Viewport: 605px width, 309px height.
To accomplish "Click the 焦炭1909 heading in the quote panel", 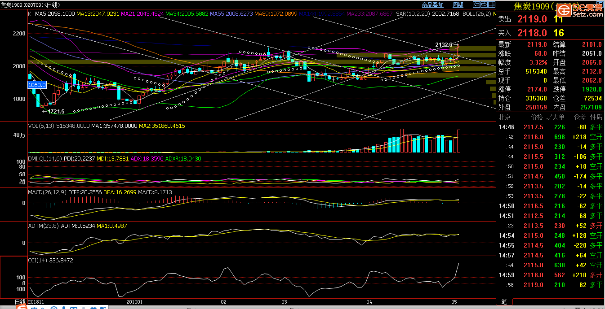I will [532, 7].
